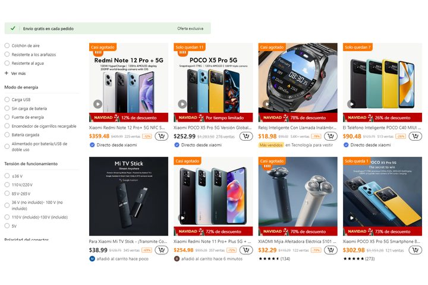The width and height of the screenshot is (428, 285).
Task: Click the Envío gratis en cada pedido banner
Action: [49, 28]
